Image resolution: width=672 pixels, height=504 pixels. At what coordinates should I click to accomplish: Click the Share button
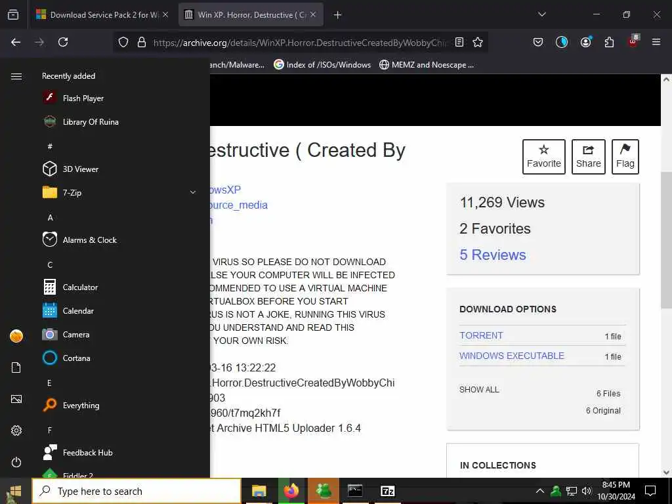[x=589, y=157]
